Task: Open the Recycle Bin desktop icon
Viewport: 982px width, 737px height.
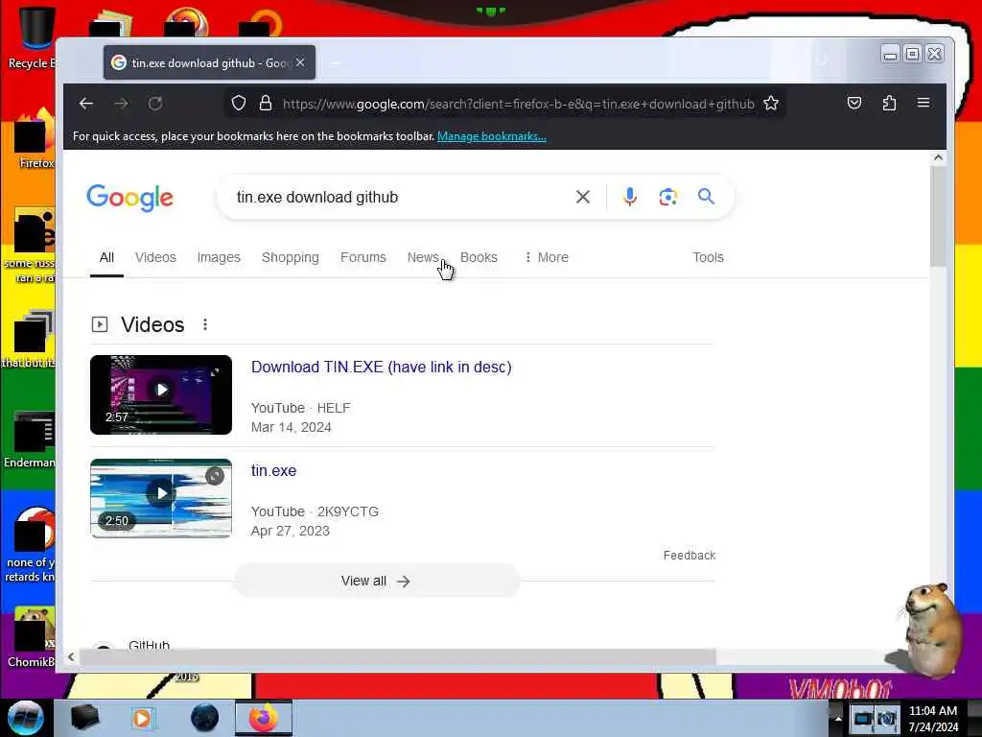Action: pos(35,37)
